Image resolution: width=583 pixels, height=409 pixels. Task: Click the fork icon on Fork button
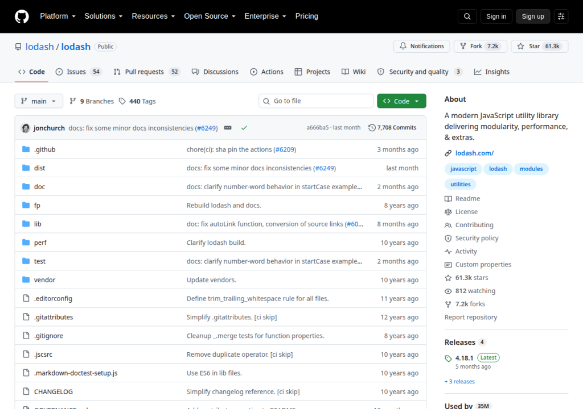(x=463, y=46)
